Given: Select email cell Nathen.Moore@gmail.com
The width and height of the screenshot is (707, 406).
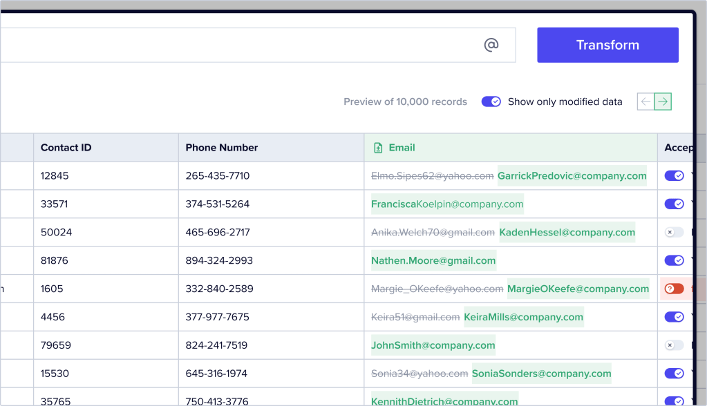Looking at the screenshot, I should click(x=433, y=260).
